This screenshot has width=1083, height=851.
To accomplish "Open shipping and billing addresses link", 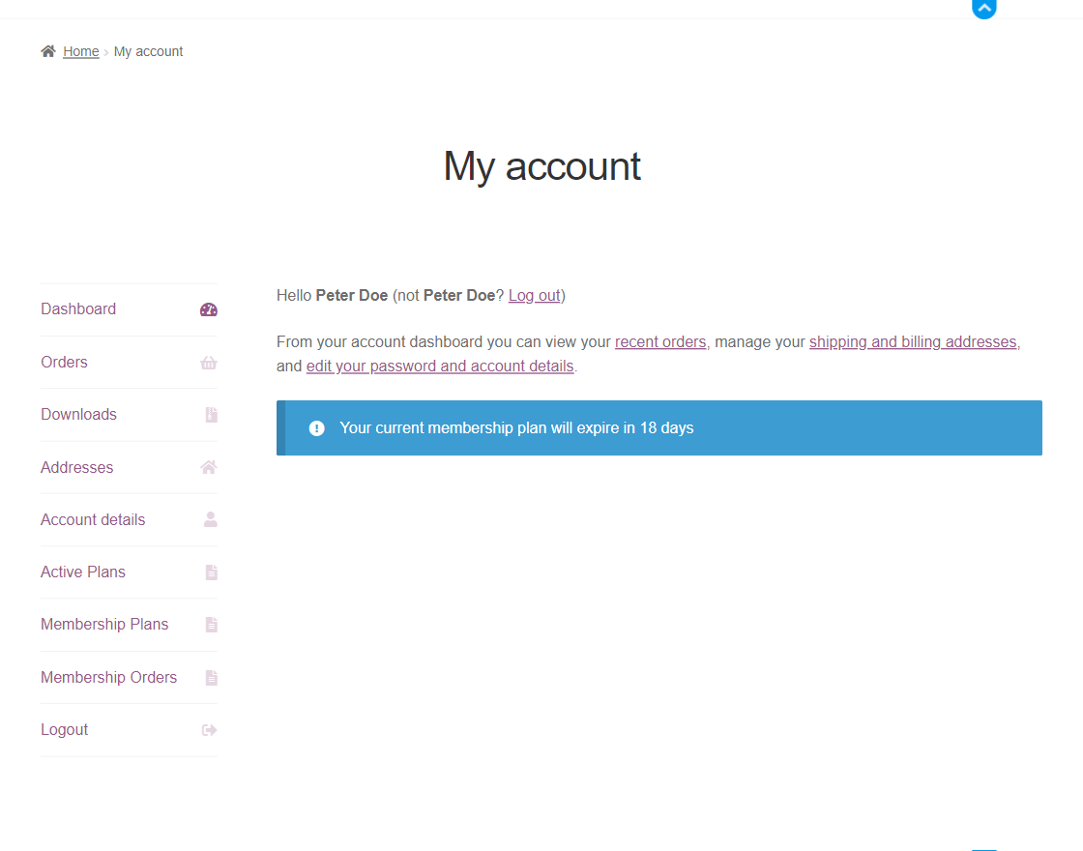I will click(912, 341).
